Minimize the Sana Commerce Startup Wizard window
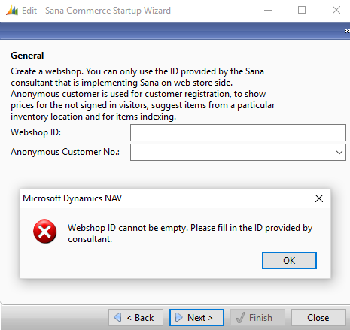This screenshot has width=350, height=330. coord(268,11)
